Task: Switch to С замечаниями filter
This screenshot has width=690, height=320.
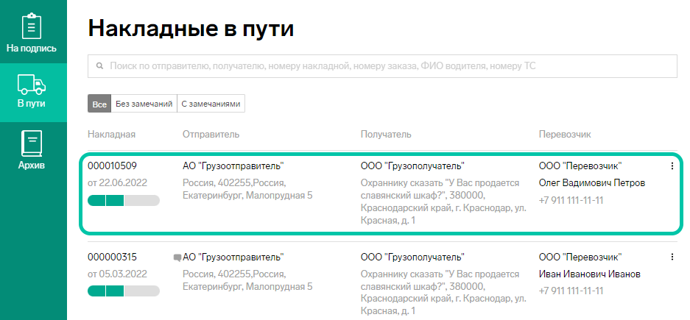Action: [211, 104]
